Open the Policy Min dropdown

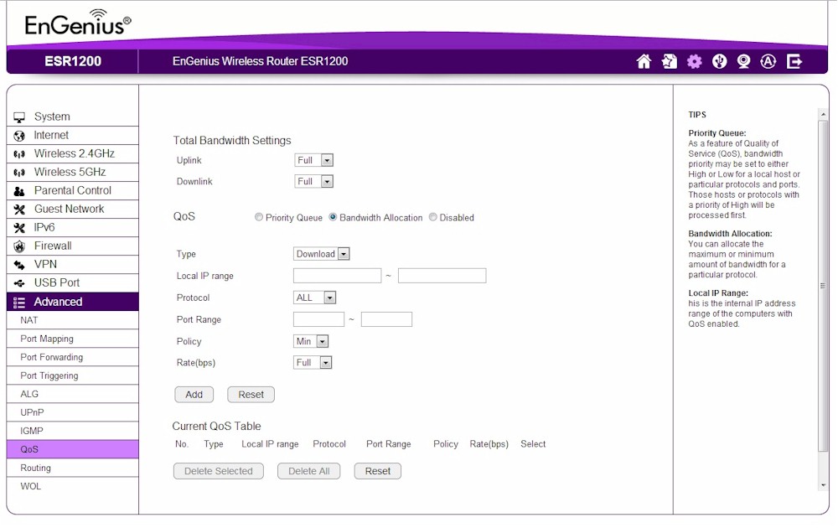coord(311,341)
